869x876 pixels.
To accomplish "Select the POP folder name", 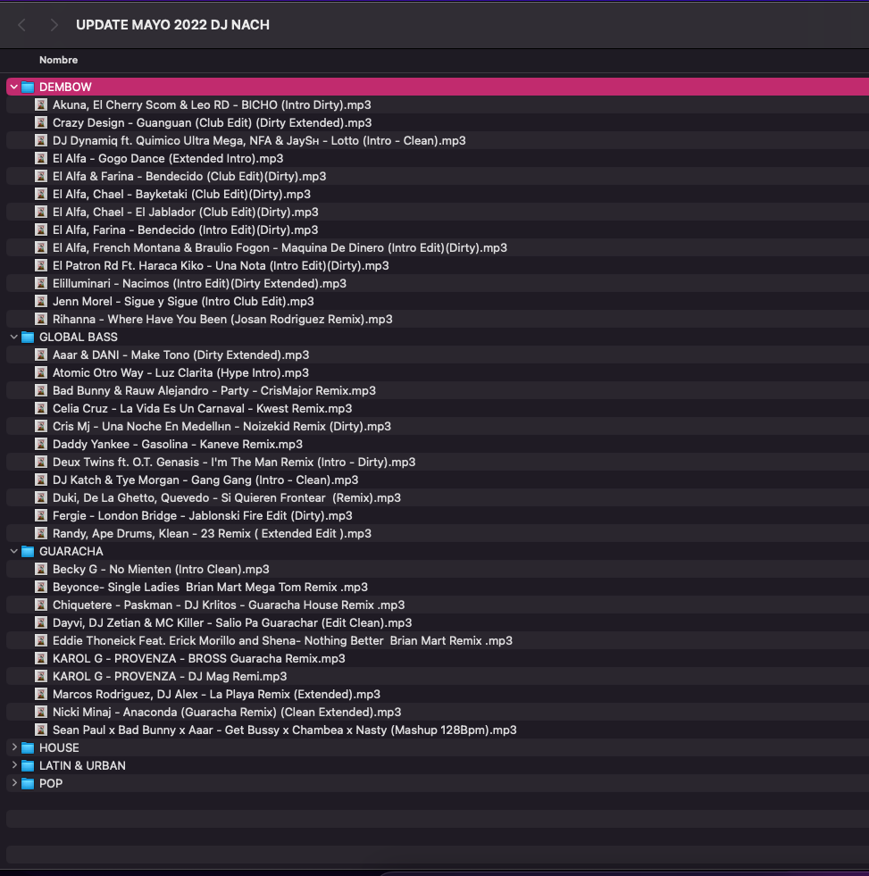I will point(51,784).
